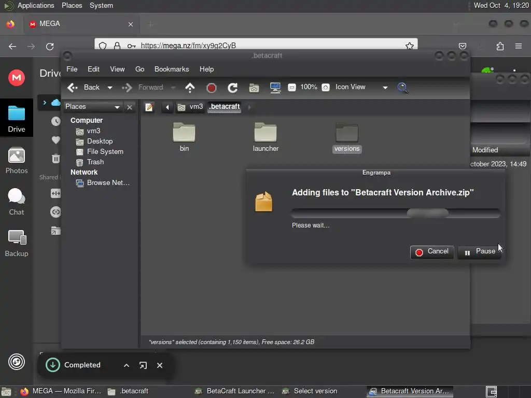
Task: Open MEGA Recents clock icon
Action: [x=55, y=121]
